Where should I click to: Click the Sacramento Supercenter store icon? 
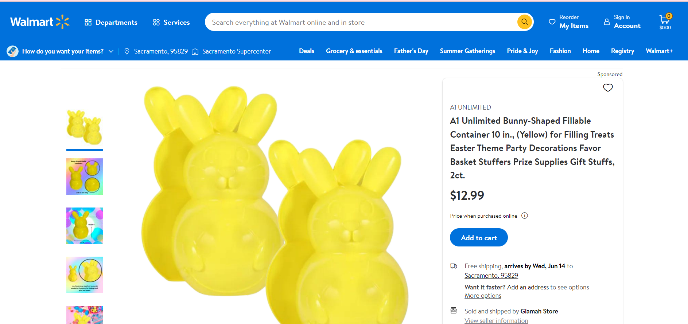tap(195, 52)
